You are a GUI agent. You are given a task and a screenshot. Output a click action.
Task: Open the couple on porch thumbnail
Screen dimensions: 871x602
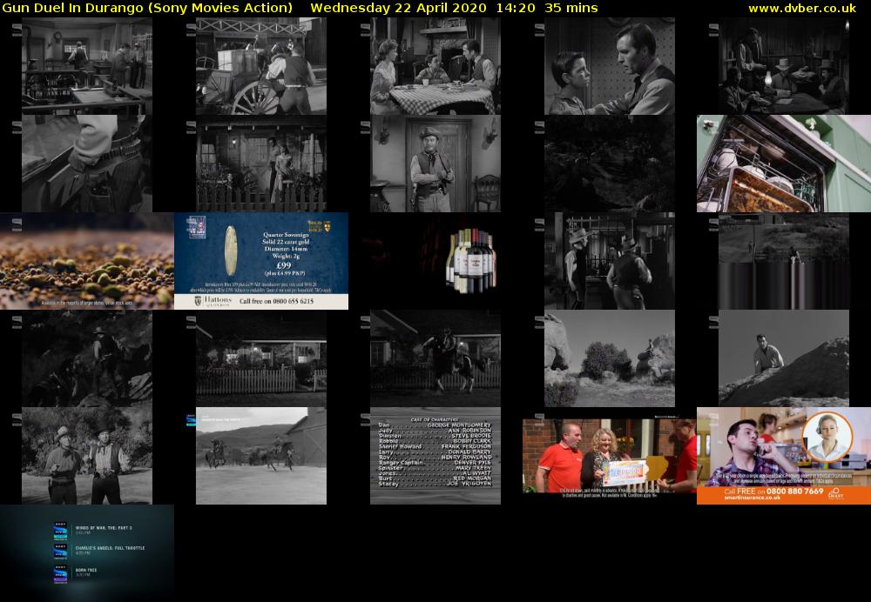click(261, 164)
